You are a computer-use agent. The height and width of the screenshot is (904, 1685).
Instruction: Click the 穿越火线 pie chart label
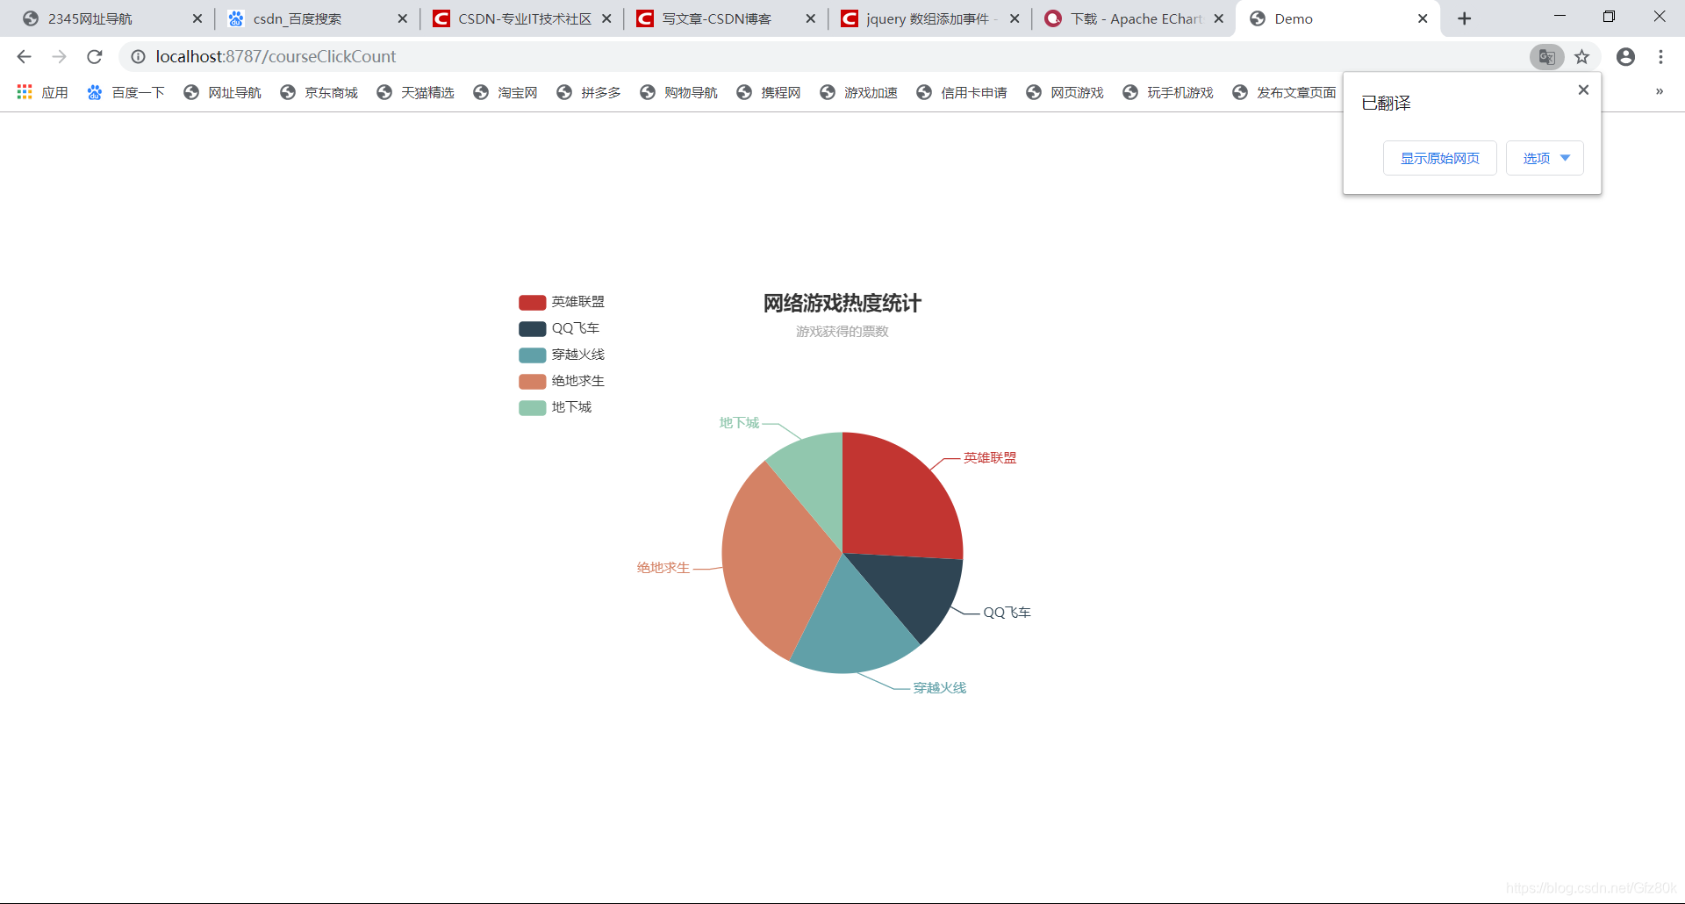coord(939,688)
